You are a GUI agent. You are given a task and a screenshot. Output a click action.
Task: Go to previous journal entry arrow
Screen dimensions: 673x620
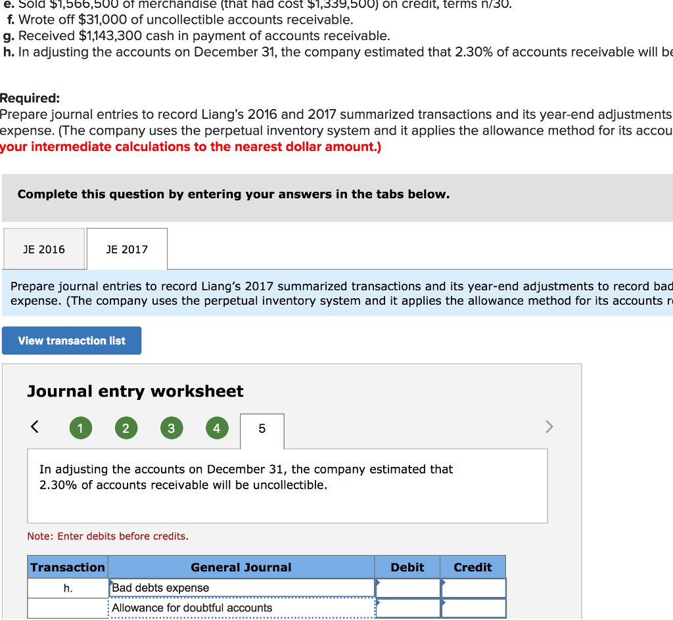point(35,427)
